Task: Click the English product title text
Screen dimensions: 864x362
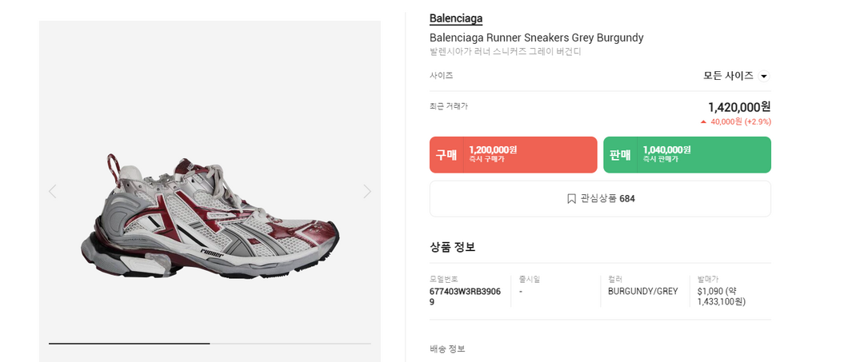Action: [536, 38]
